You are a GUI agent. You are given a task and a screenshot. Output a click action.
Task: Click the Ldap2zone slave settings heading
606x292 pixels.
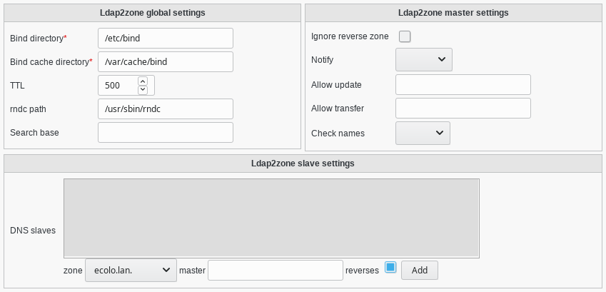303,163
